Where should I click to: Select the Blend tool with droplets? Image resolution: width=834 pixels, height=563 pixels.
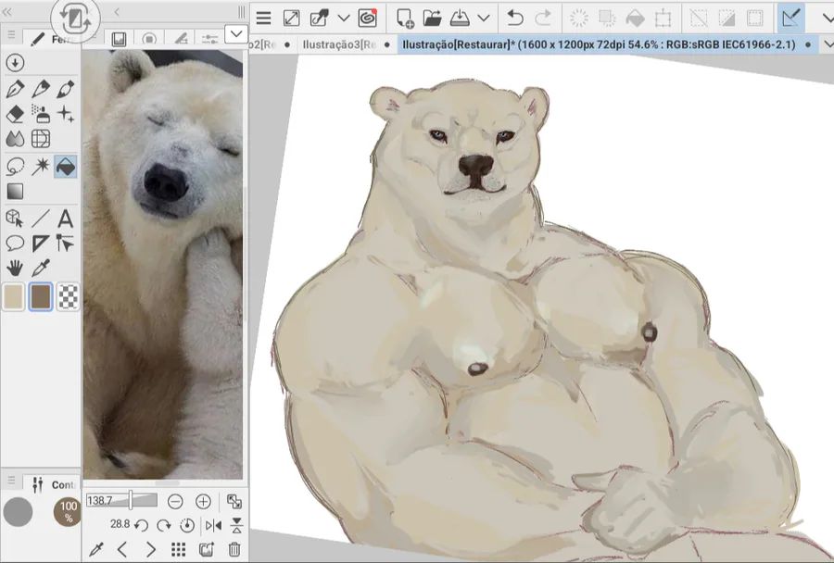(x=15, y=139)
